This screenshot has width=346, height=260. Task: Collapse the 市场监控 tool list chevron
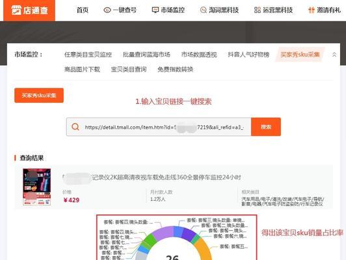(x=334, y=55)
